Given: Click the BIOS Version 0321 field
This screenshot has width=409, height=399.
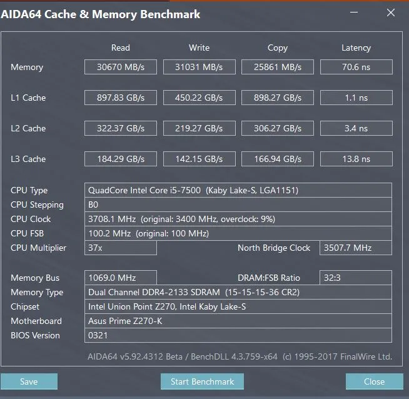Looking at the screenshot, I should pos(238,335).
